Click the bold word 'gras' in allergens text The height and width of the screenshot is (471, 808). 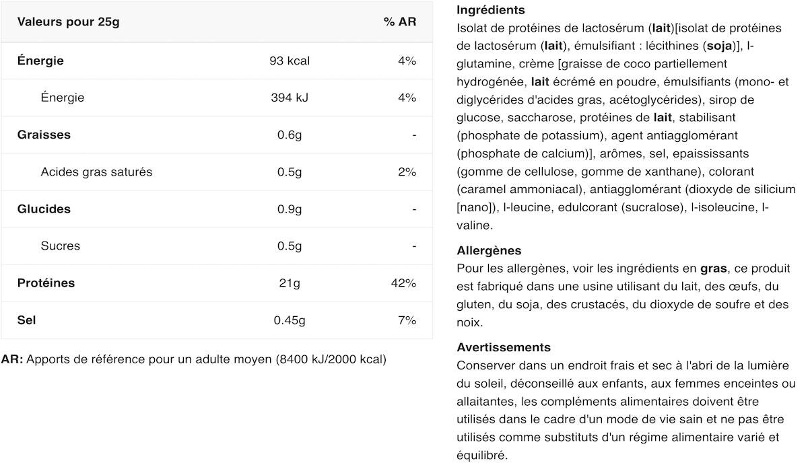pyautogui.click(x=714, y=268)
